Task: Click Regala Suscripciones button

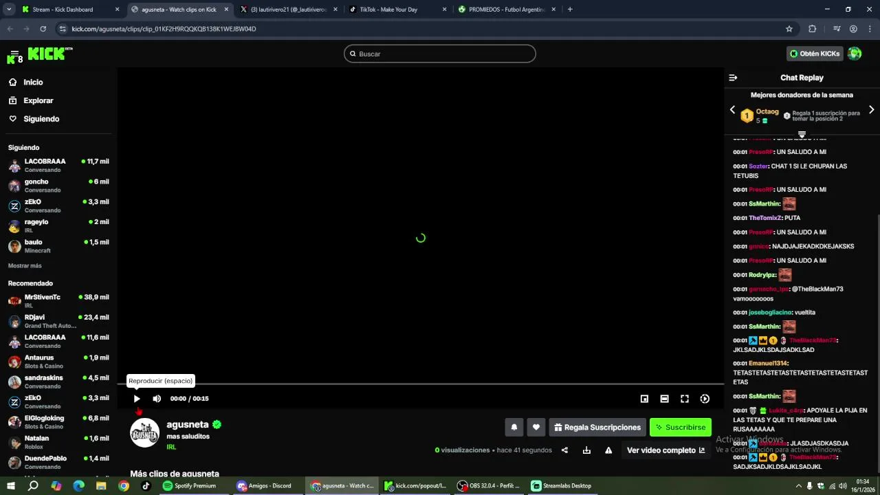Action: pos(597,427)
